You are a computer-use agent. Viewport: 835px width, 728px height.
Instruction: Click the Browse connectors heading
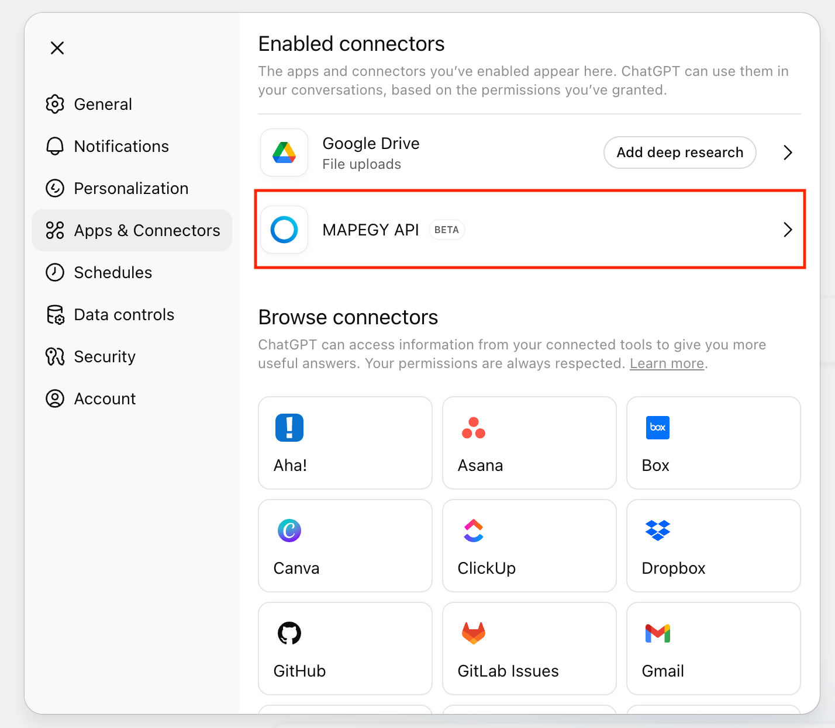(348, 317)
